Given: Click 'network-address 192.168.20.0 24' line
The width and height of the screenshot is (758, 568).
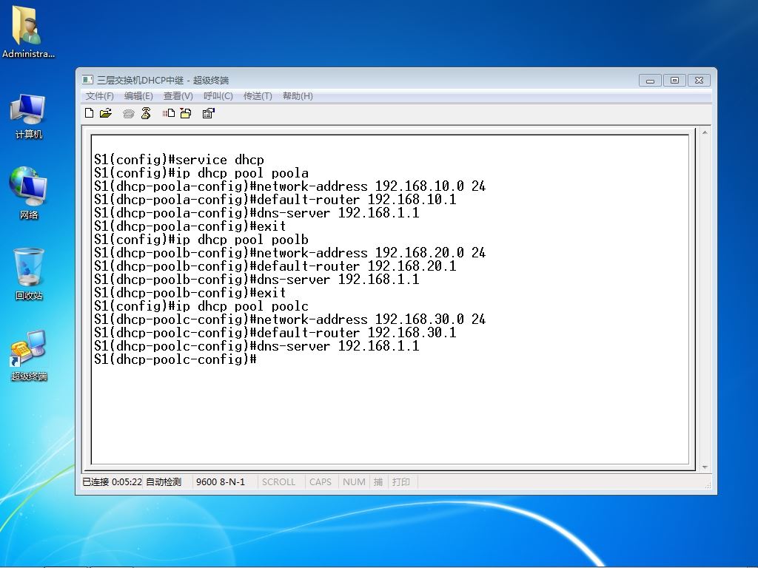Looking at the screenshot, I should 289,253.
